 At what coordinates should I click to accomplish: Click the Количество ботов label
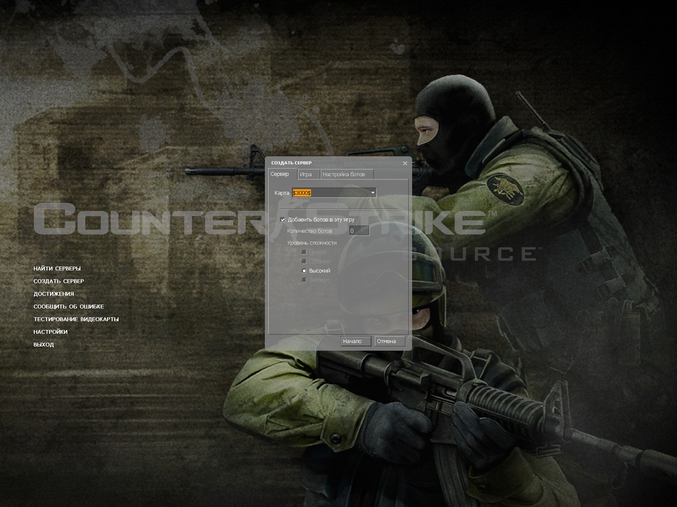tap(310, 231)
